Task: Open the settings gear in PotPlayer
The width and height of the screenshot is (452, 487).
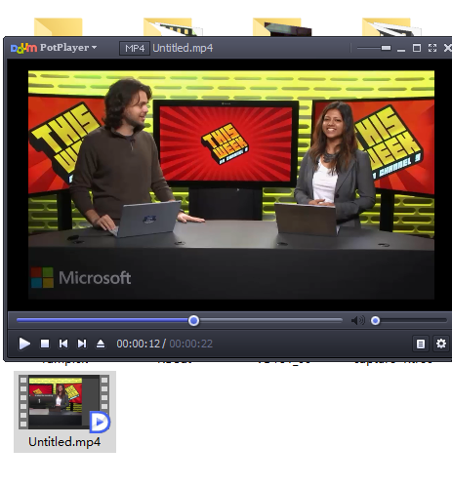Action: pos(441,344)
